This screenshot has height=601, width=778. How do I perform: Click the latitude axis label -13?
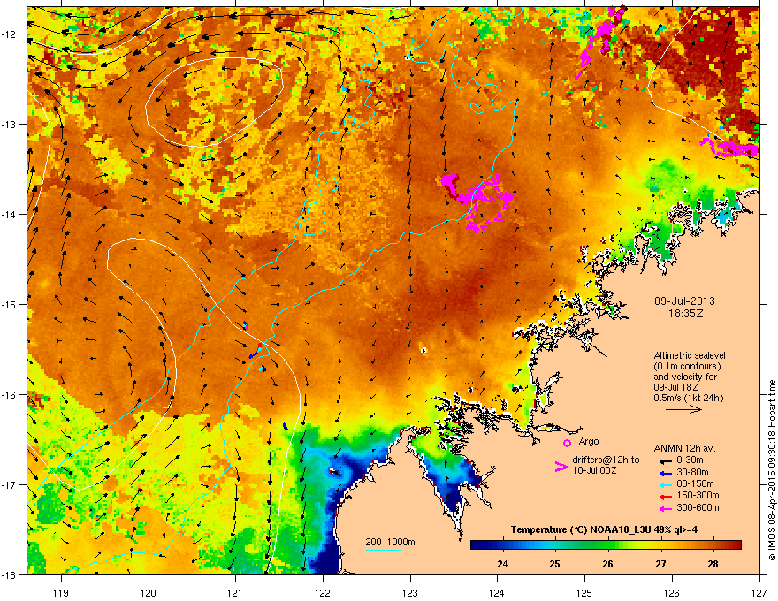[x=9, y=125]
